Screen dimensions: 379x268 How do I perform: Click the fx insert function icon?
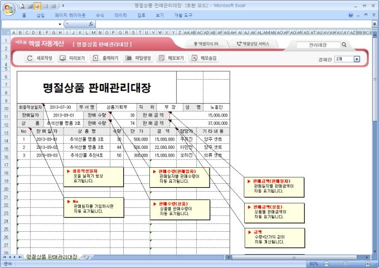(91, 24)
